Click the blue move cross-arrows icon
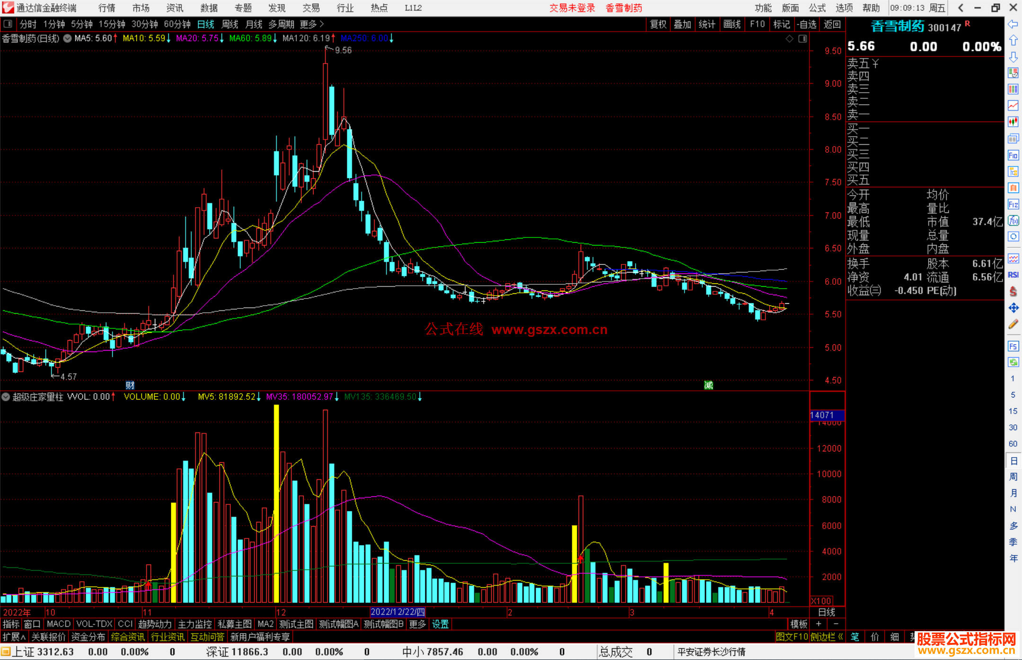 1013,308
